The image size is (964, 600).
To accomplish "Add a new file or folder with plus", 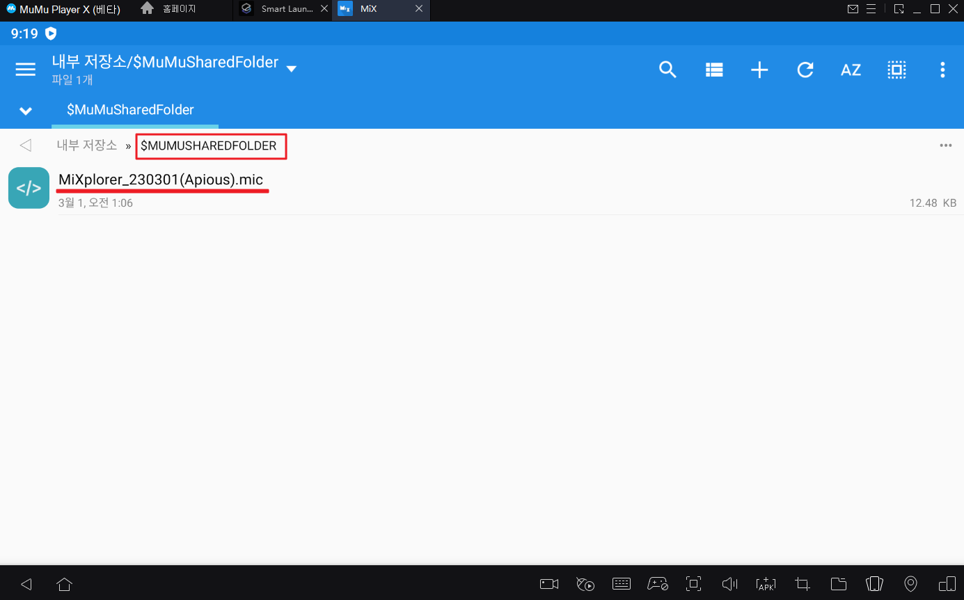I will (x=759, y=70).
